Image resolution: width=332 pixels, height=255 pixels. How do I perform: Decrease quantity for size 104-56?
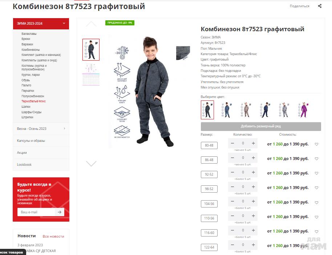(x=232, y=201)
